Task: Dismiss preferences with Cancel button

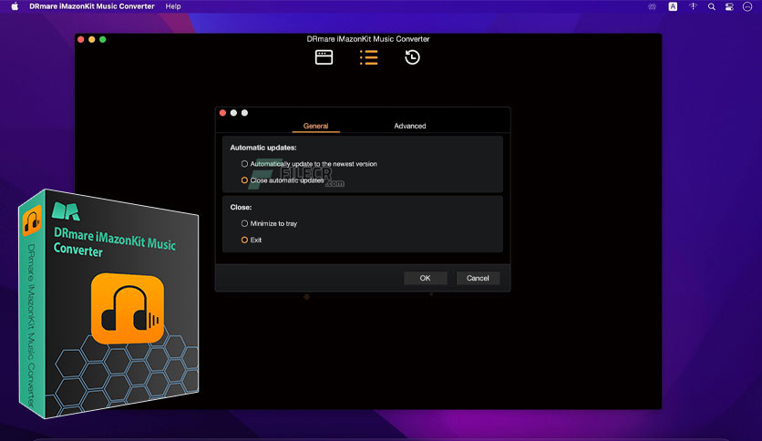Action: pos(478,278)
